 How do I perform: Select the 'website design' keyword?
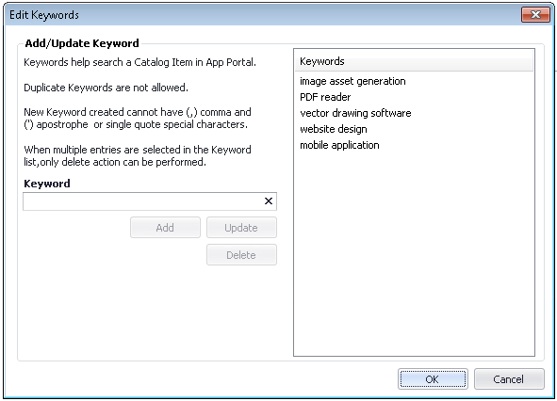point(334,129)
